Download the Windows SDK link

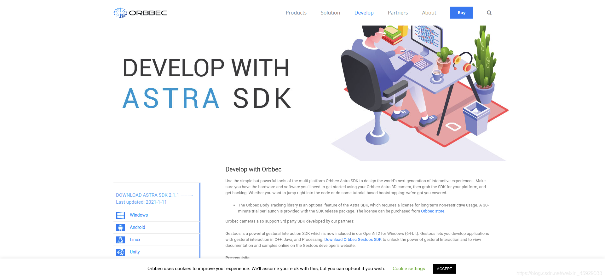pos(139,215)
